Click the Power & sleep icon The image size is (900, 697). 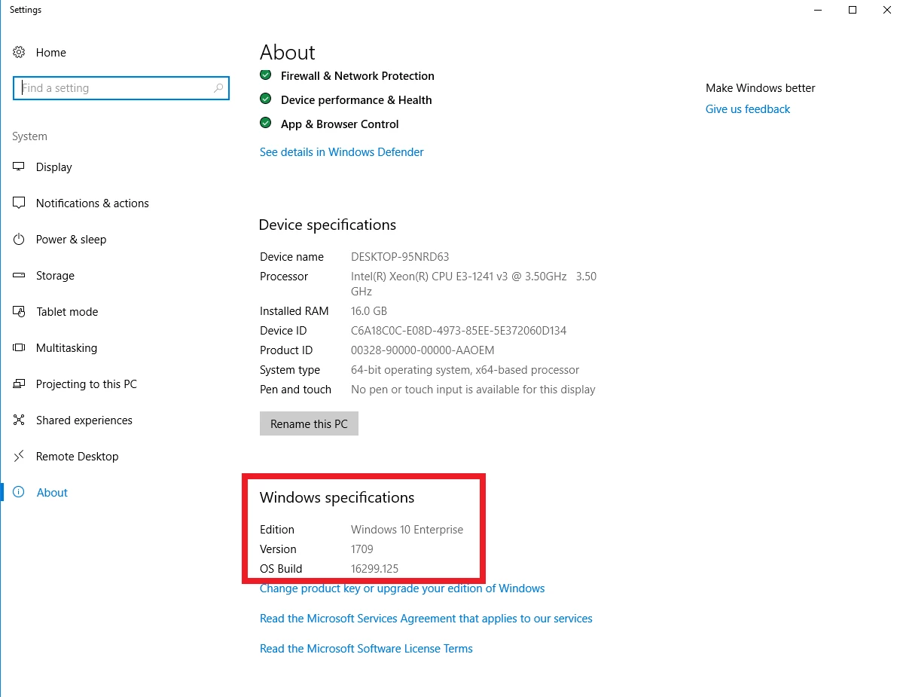coord(19,239)
